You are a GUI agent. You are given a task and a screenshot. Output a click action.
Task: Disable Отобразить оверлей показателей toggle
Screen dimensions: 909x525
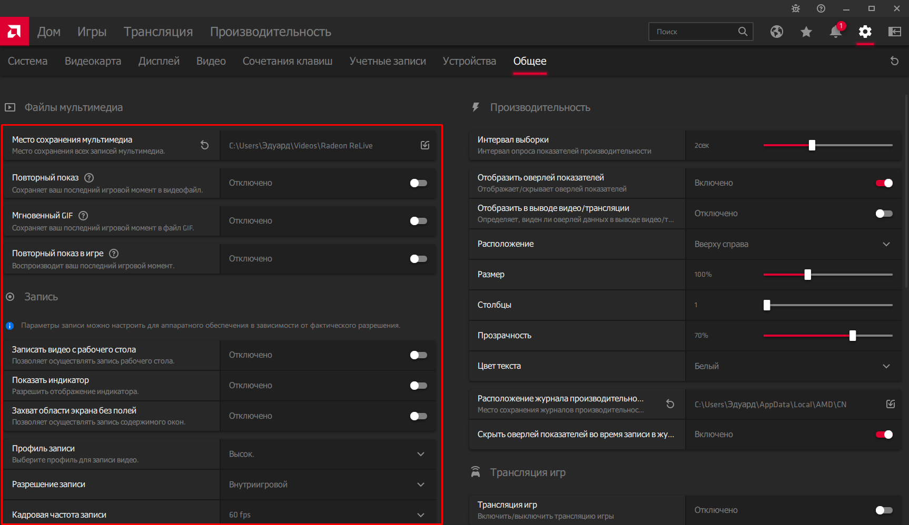click(x=884, y=183)
